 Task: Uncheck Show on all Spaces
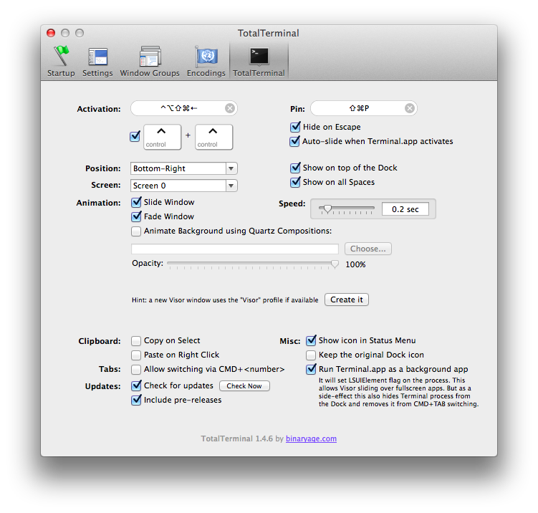click(295, 182)
